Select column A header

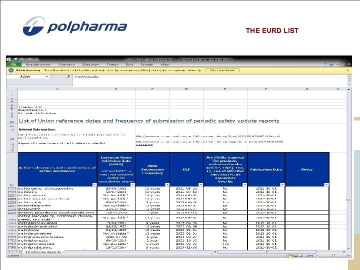click(57, 89)
